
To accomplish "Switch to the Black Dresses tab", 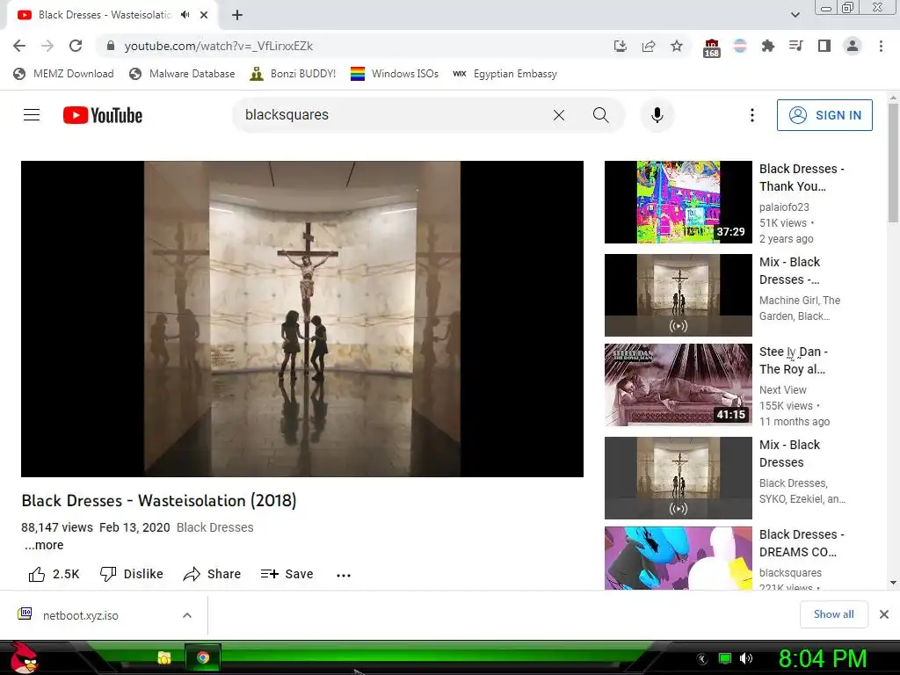I will [112, 15].
